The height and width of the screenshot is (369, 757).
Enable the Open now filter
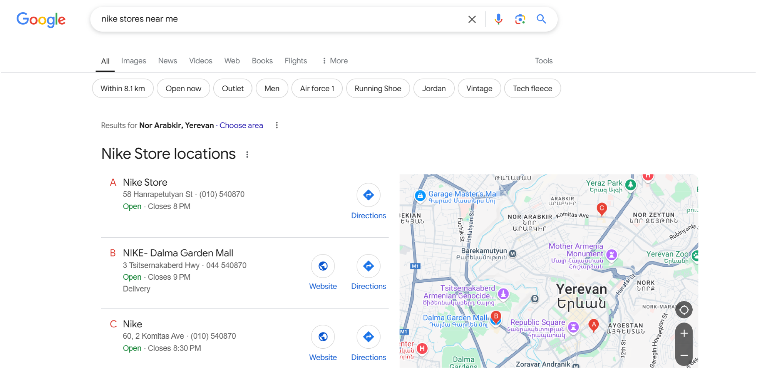click(183, 88)
